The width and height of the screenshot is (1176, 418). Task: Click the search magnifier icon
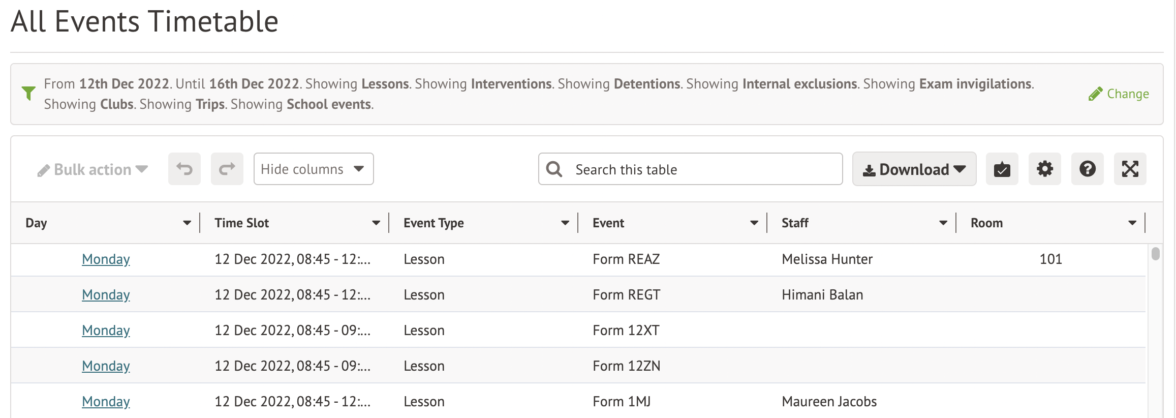pos(554,169)
